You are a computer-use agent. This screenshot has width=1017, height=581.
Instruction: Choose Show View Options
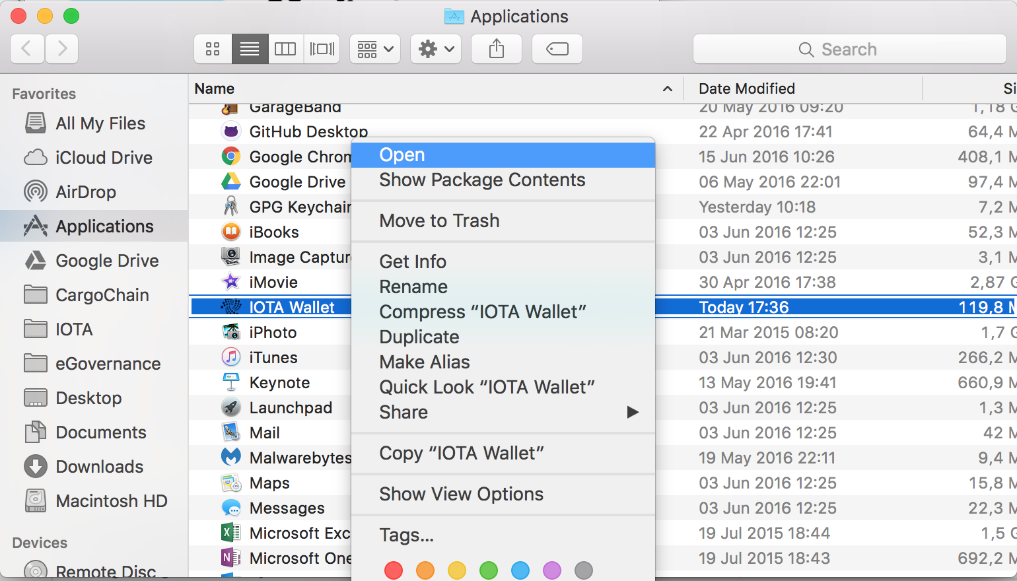(503, 495)
